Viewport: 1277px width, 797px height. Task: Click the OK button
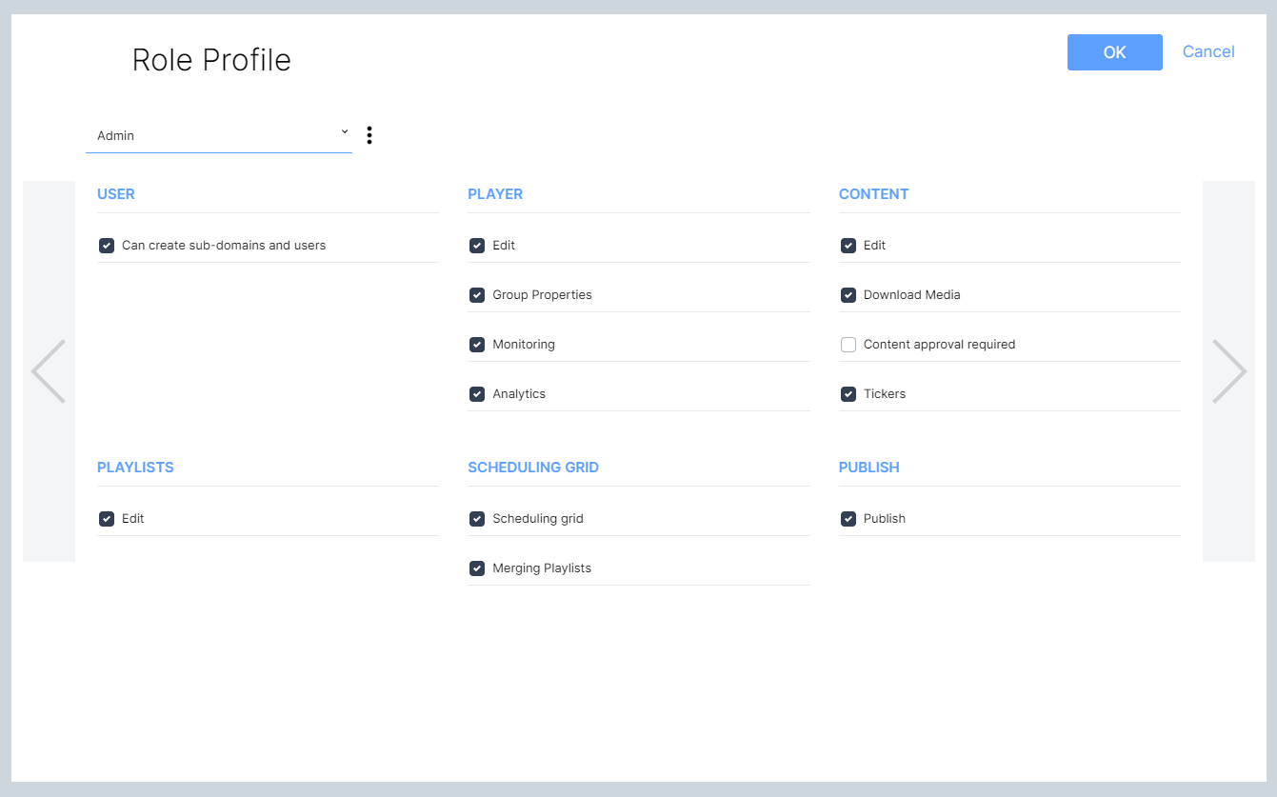(1114, 52)
